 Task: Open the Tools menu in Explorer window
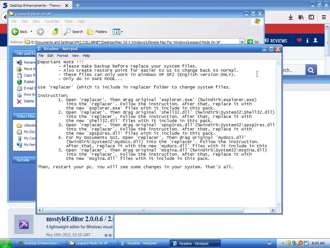(69, 21)
